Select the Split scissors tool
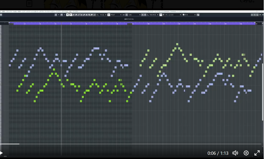The height and width of the screenshot is (159, 267). 81,15
